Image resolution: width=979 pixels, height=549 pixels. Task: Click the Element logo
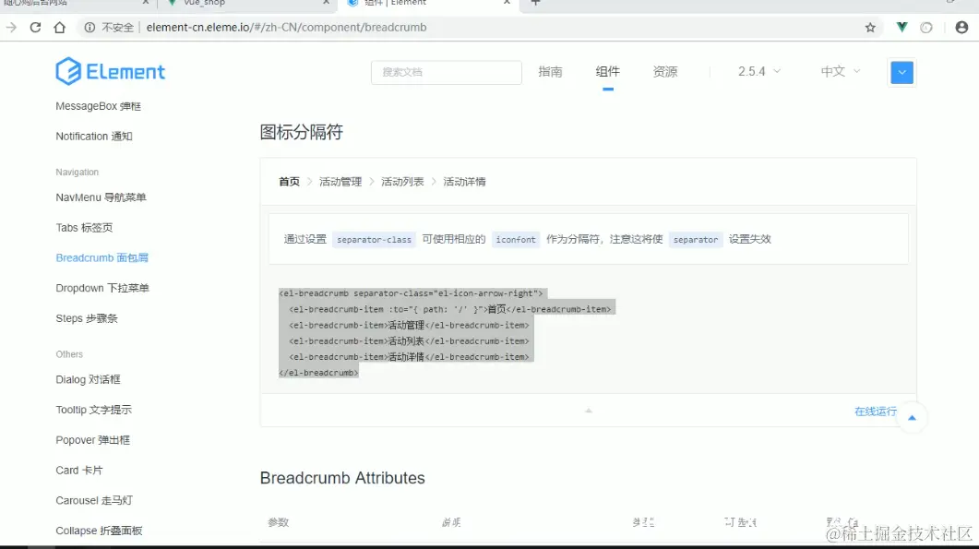(x=110, y=72)
